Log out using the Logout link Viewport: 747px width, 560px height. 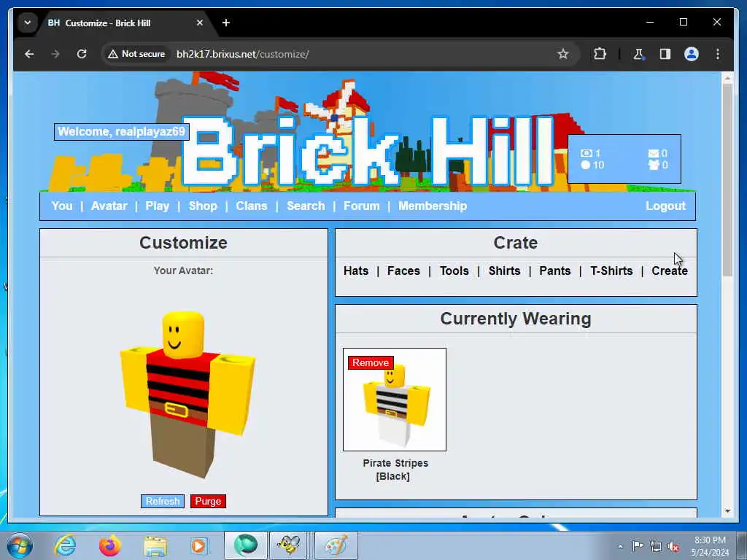coord(665,206)
